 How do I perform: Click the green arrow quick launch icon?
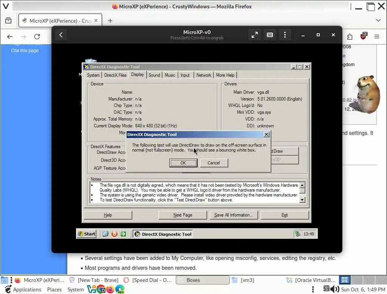[123, 234]
